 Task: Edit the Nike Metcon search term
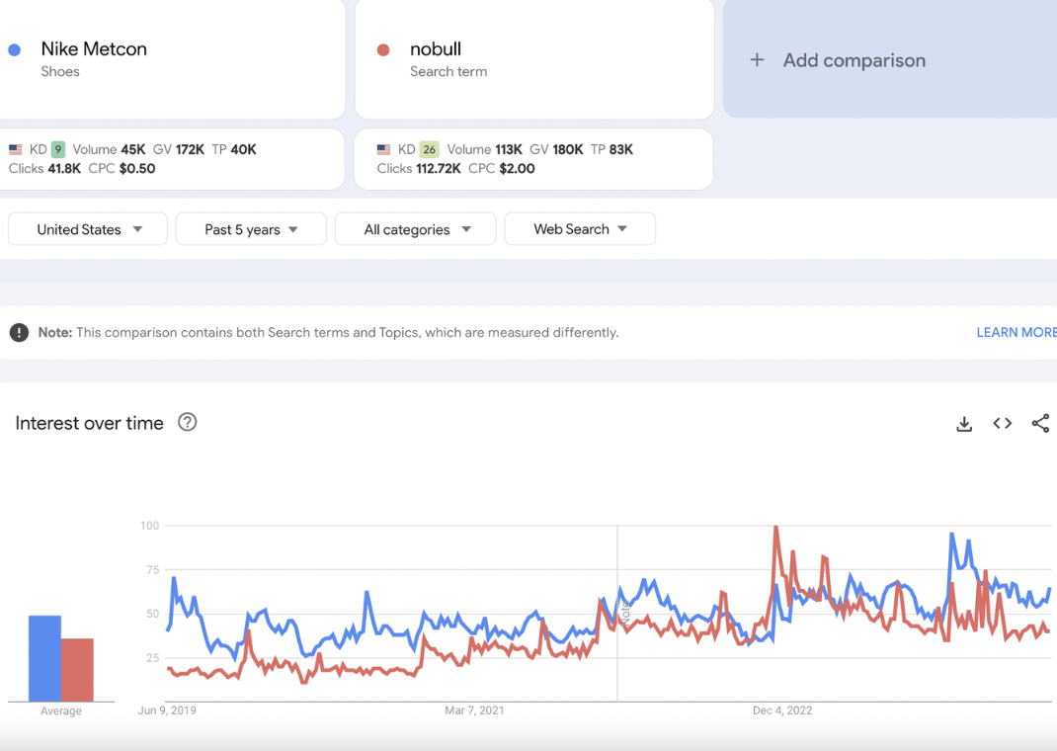(94, 49)
